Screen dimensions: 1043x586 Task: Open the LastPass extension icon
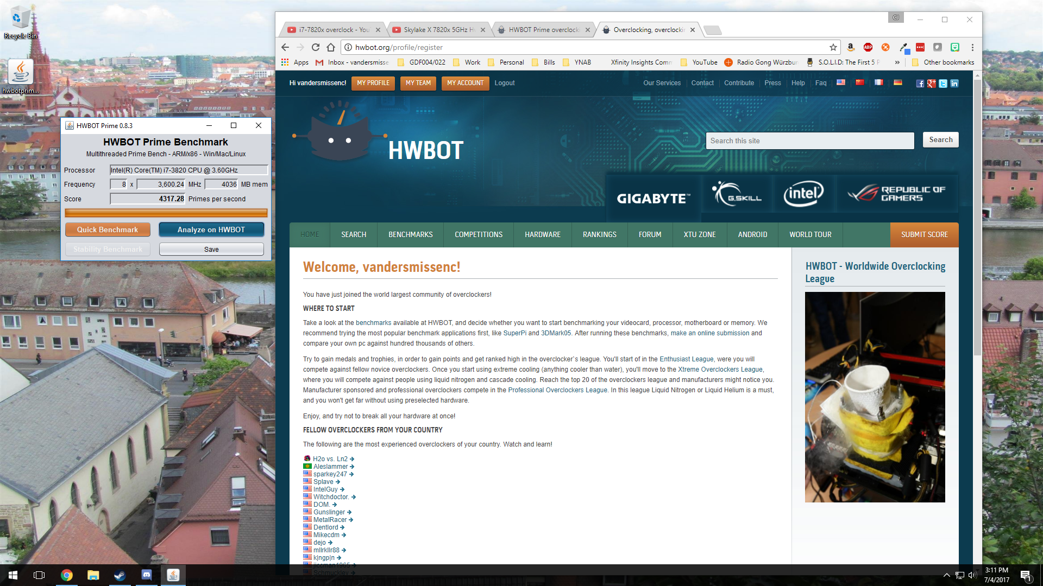[x=920, y=47]
